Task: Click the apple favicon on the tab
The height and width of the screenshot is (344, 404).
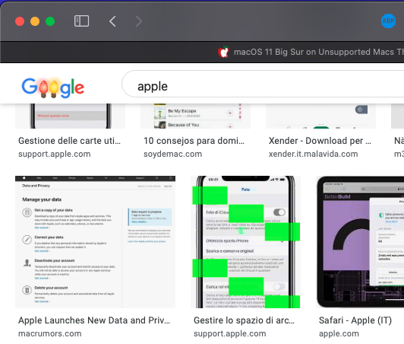Action: (x=223, y=52)
